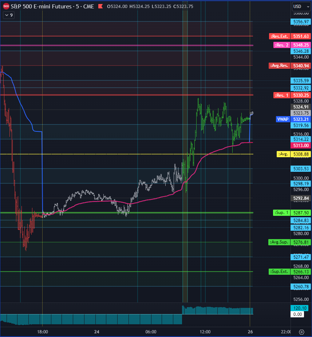
Task: Click the C5323.75 close value in header
Action: (183, 7)
